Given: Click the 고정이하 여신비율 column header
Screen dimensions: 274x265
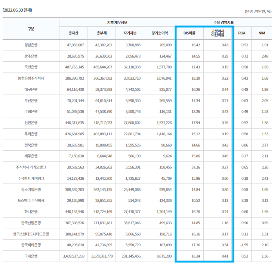Looking at the screenshot, I should 218,33.
